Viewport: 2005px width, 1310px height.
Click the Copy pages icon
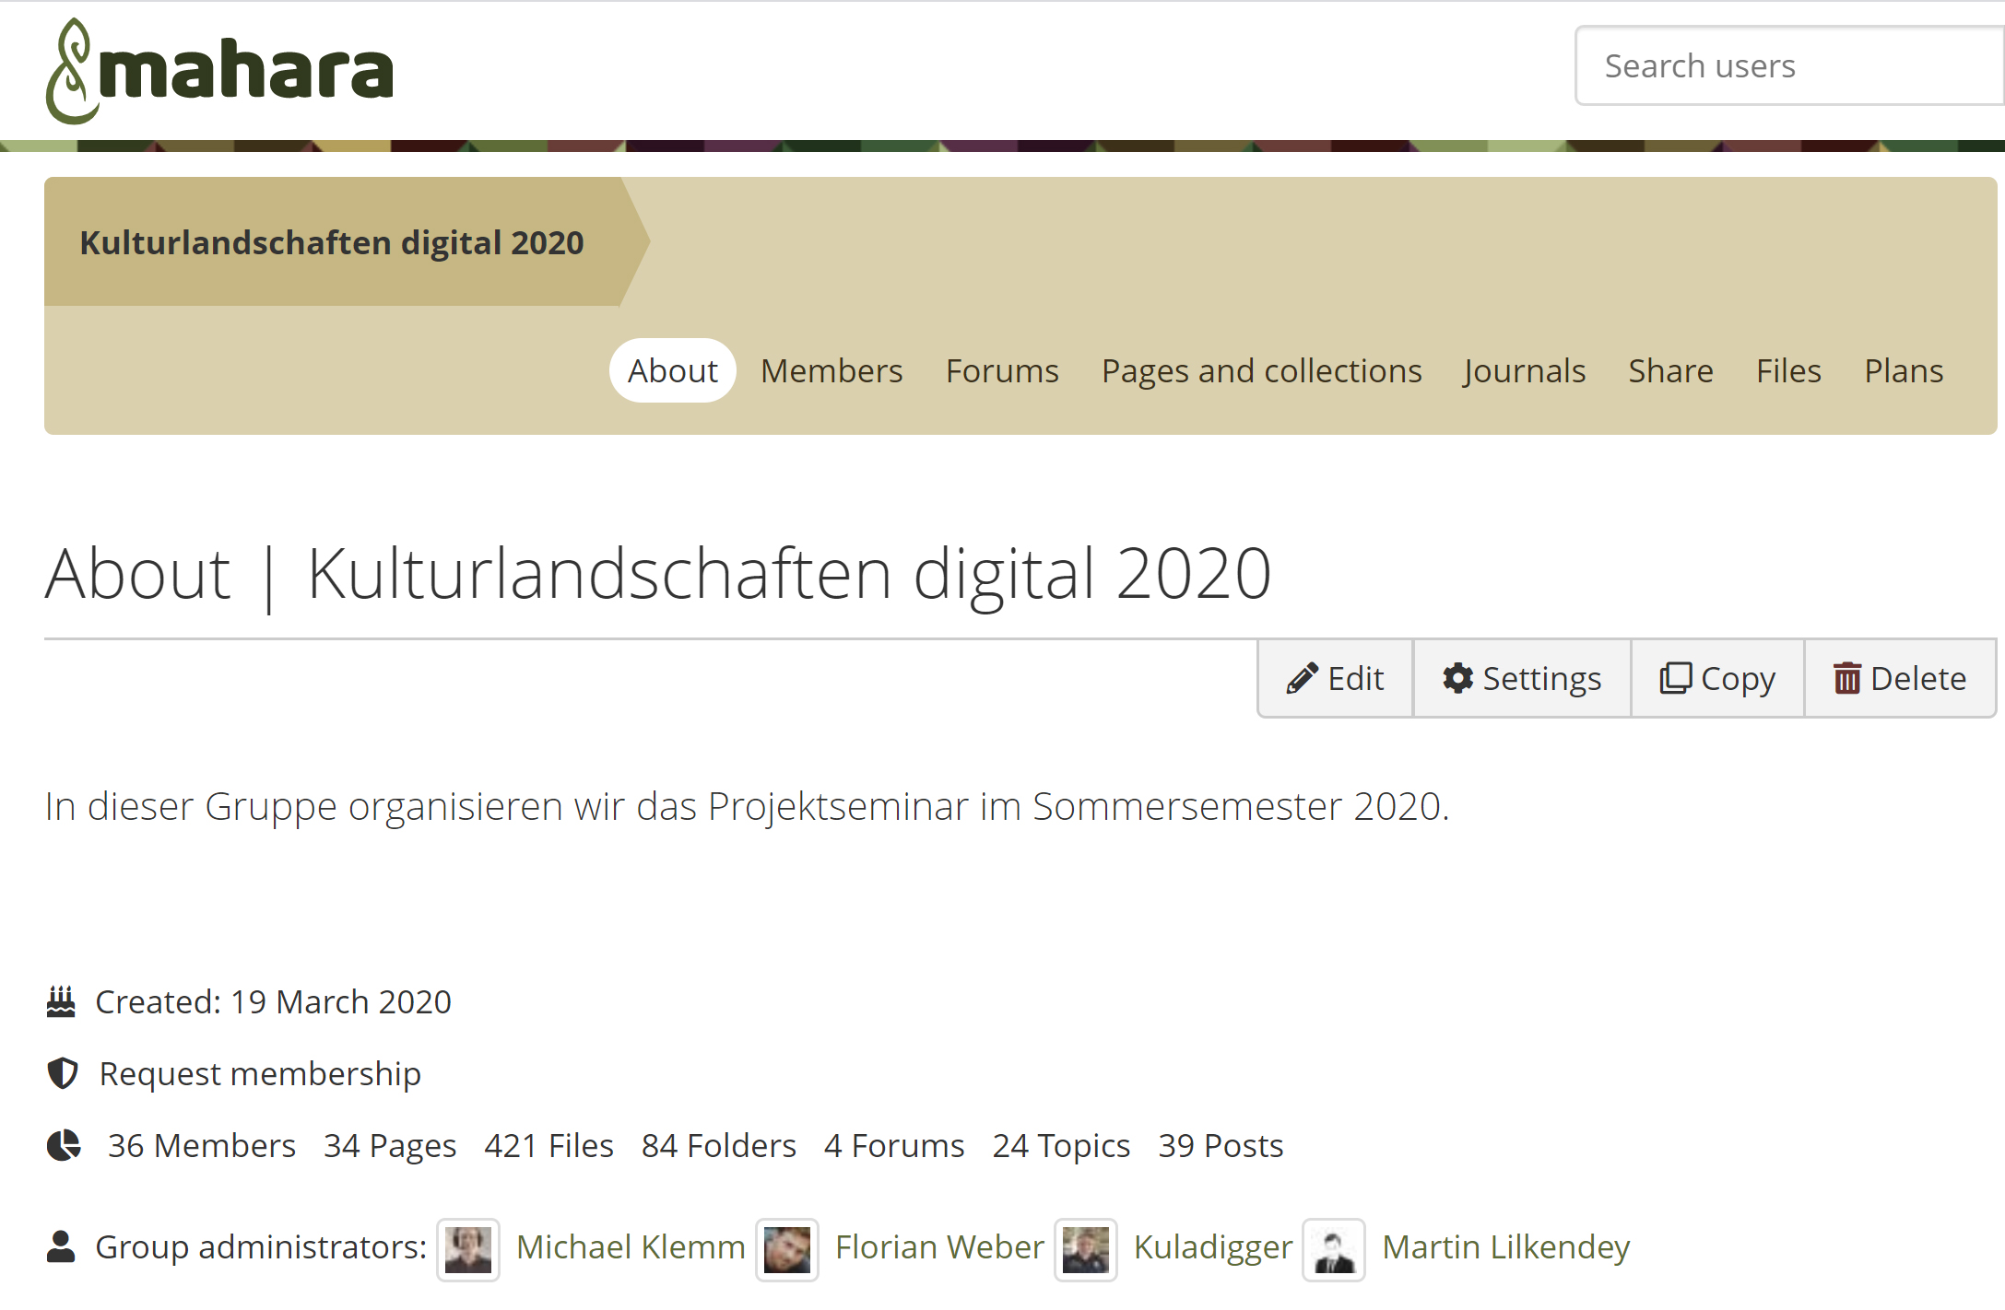1675,679
